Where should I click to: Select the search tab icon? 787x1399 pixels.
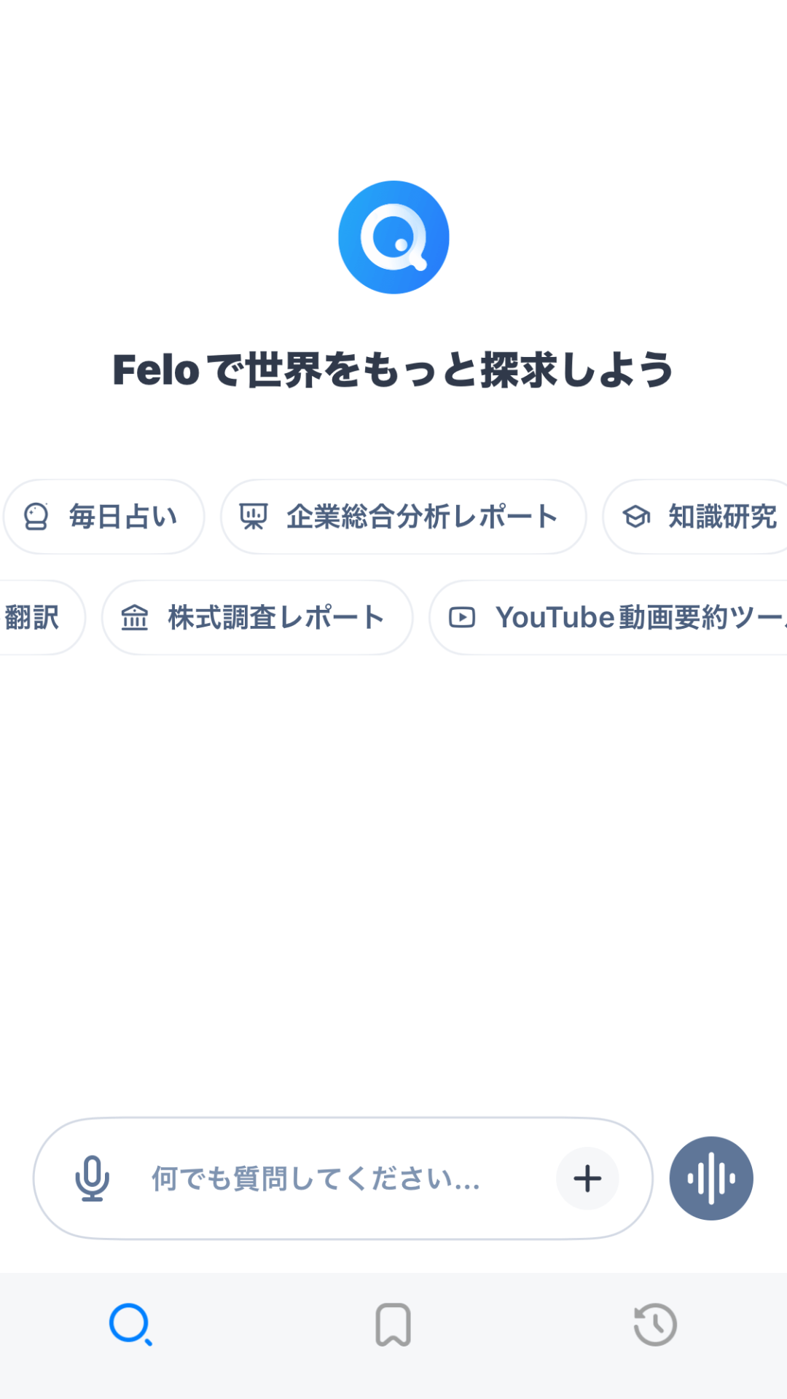coord(131,1325)
